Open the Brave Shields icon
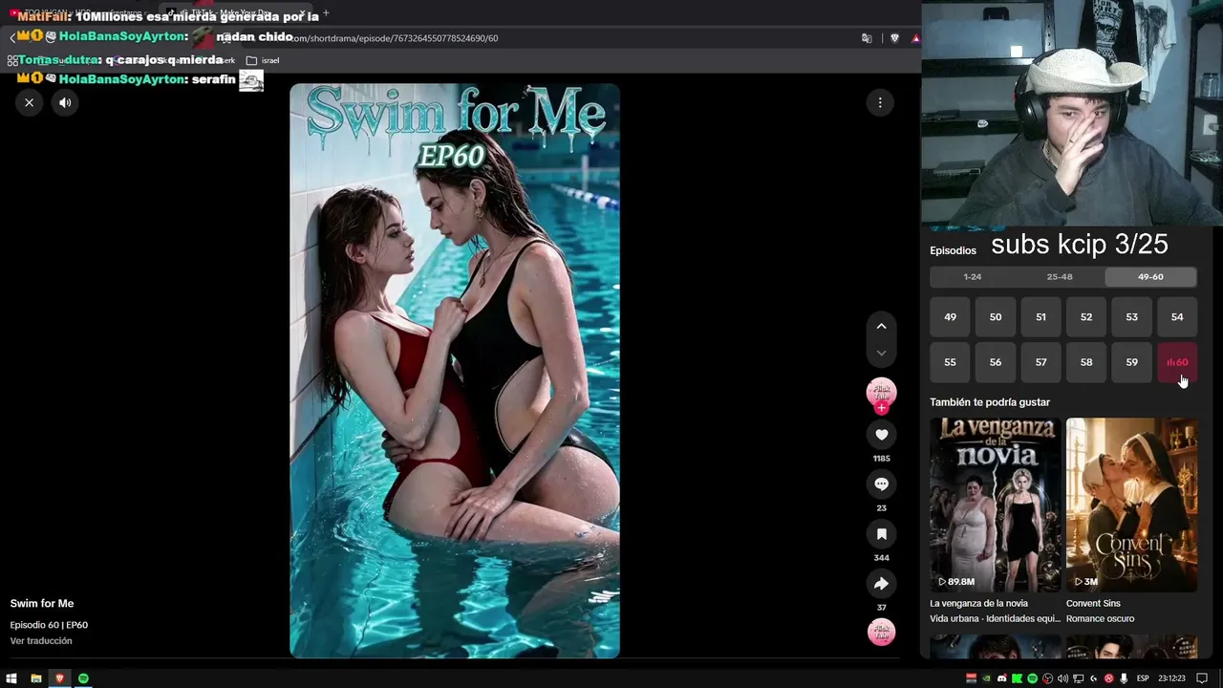Screen dimensions: 1223x688 894,38
